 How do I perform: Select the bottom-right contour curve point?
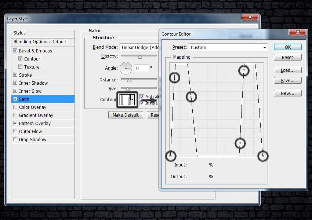click(x=262, y=156)
